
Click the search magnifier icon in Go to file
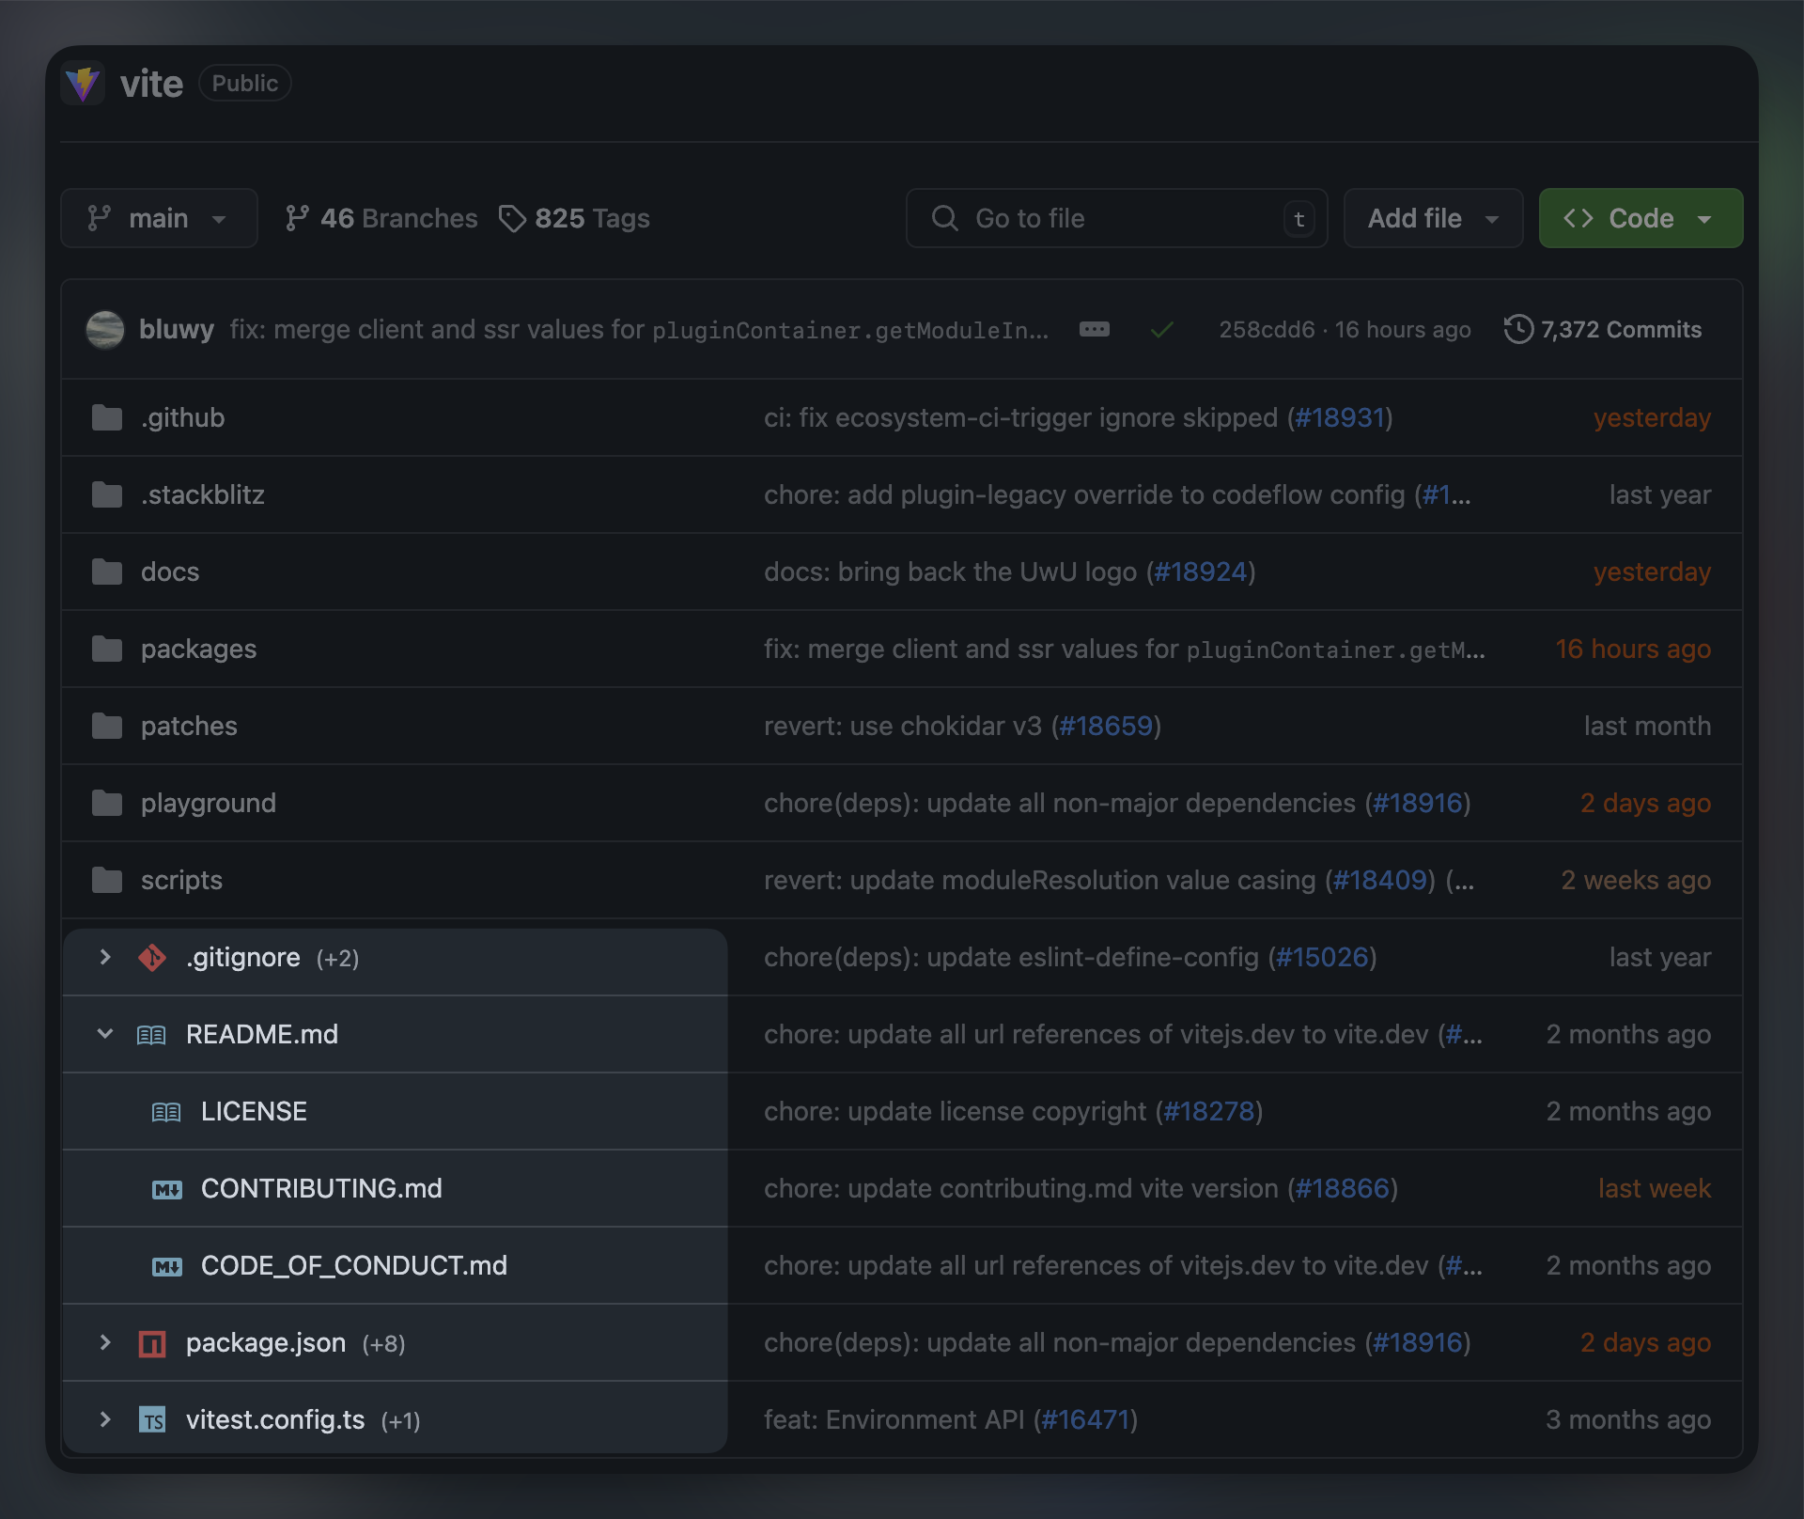click(x=944, y=218)
